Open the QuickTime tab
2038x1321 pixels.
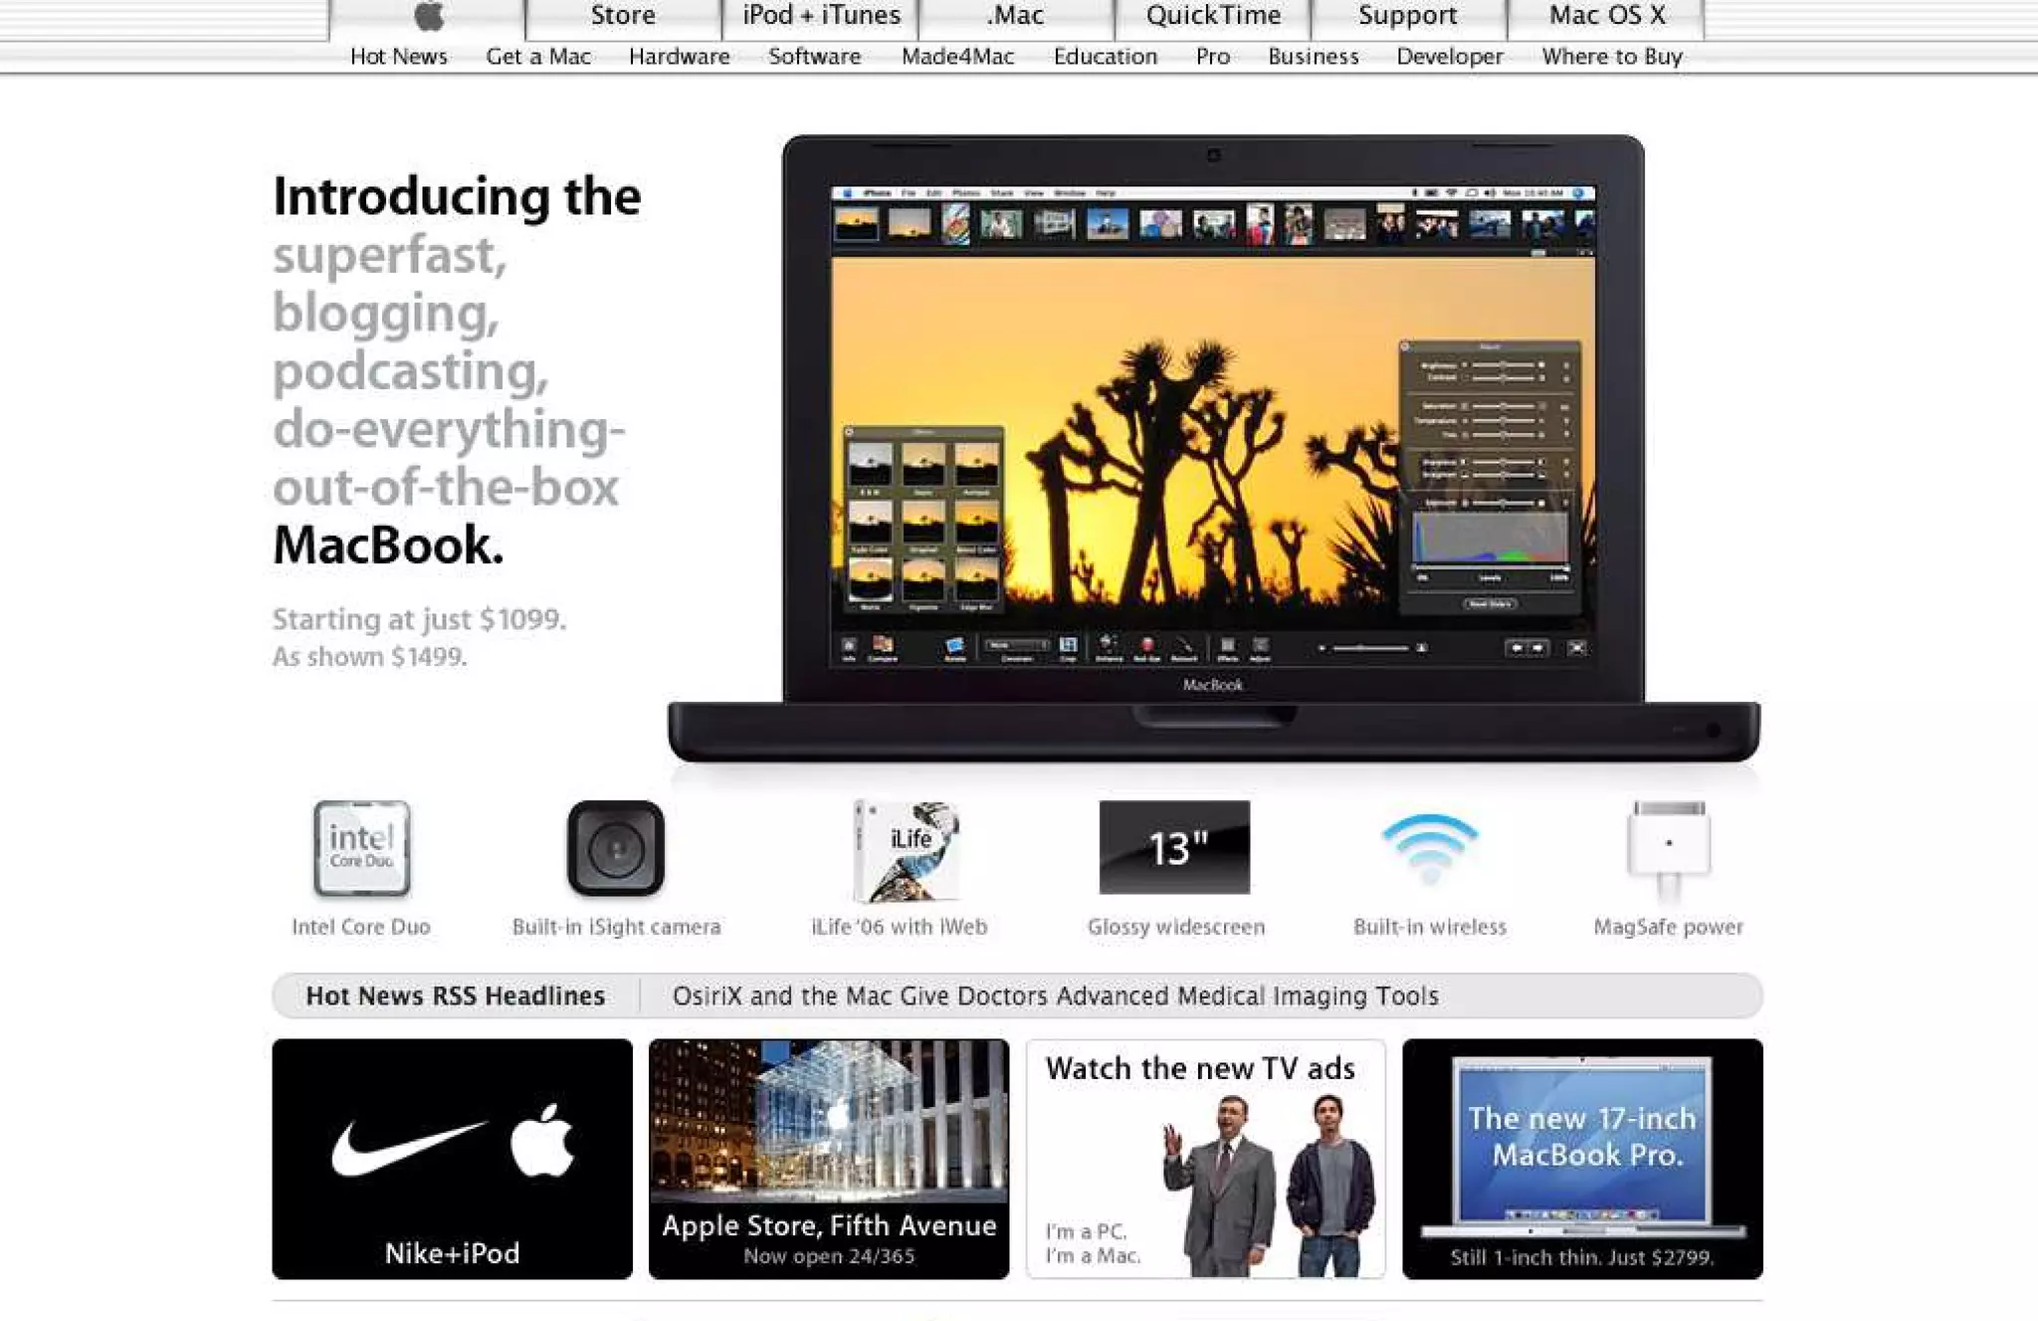point(1213,17)
